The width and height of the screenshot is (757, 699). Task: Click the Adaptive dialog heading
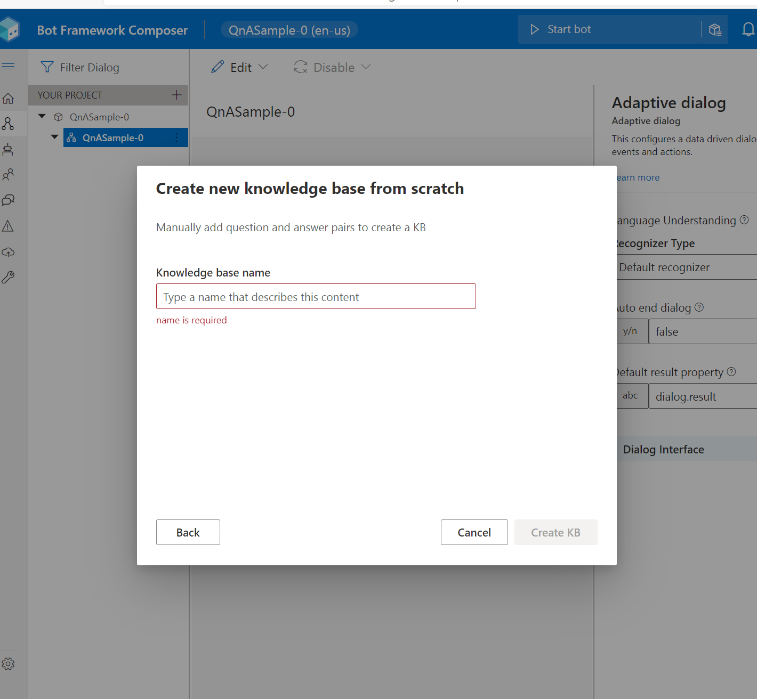(669, 102)
